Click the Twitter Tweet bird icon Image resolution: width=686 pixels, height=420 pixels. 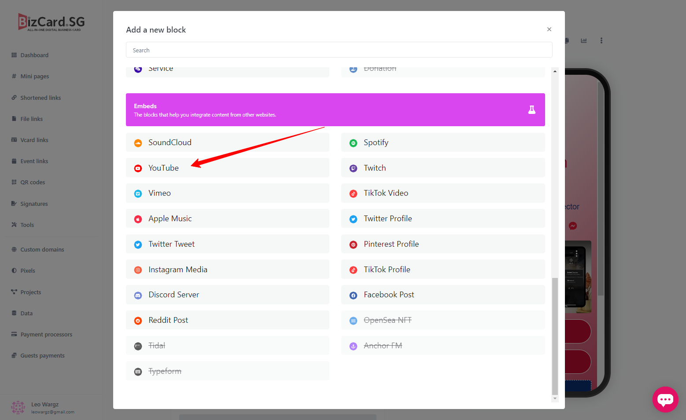138,245
